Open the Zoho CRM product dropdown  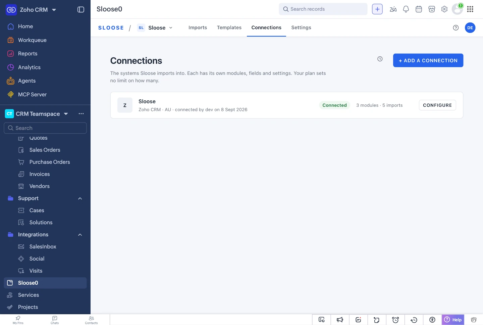point(54,10)
